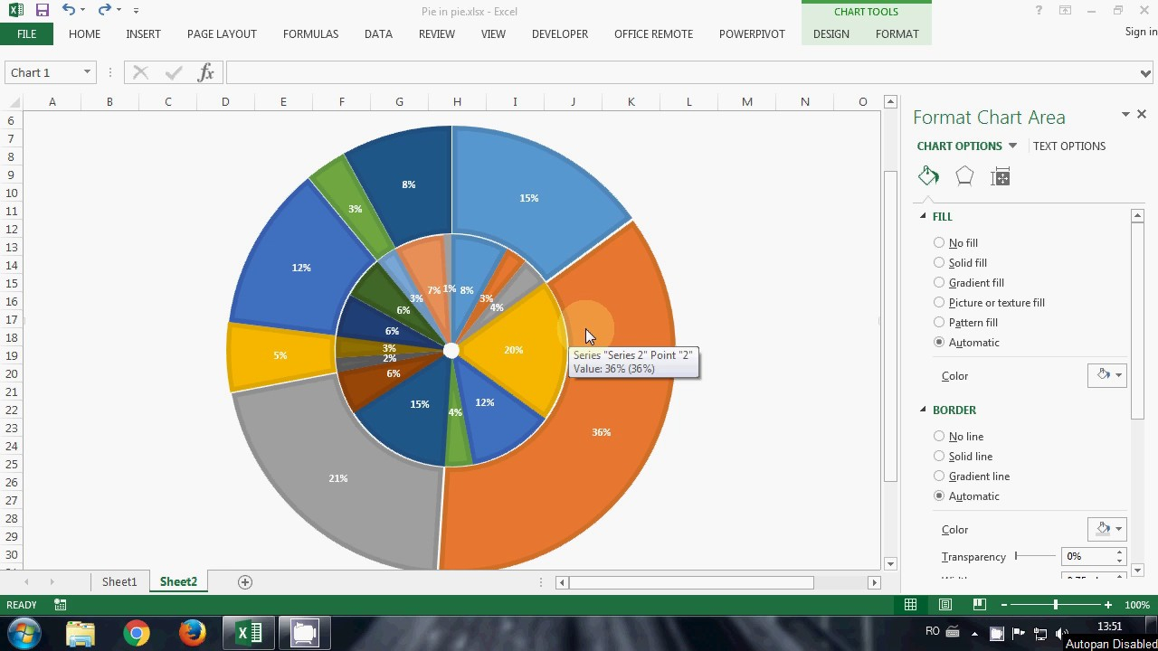Screen dimensions: 1158x651
Task: Open Excel from the taskbar
Action: click(x=249, y=632)
